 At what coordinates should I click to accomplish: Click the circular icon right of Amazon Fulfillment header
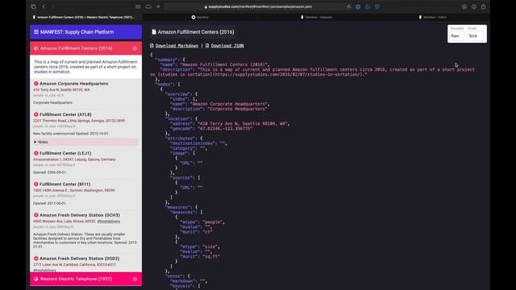tap(135, 48)
